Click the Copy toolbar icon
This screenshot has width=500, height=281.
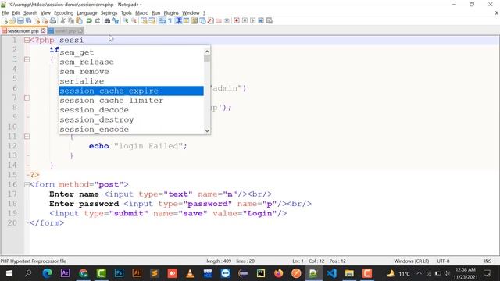[71, 21]
